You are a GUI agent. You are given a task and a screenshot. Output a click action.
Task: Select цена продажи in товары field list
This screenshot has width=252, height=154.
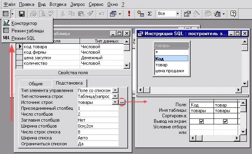(x=172, y=71)
